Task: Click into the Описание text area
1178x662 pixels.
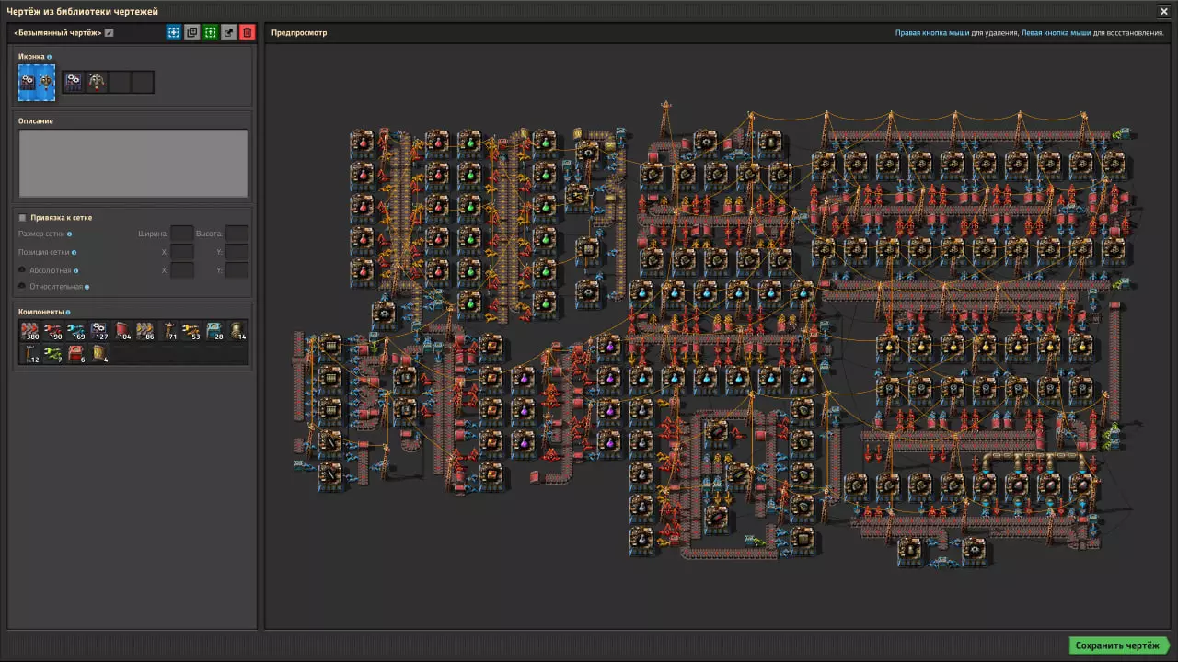Action: [133, 163]
